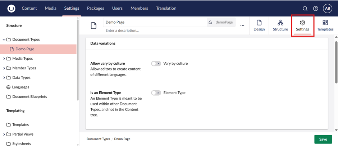Viewport: 338px width, 146px height.
Task: Click the lock icon next to demoPage alias
Action: [x=210, y=22]
